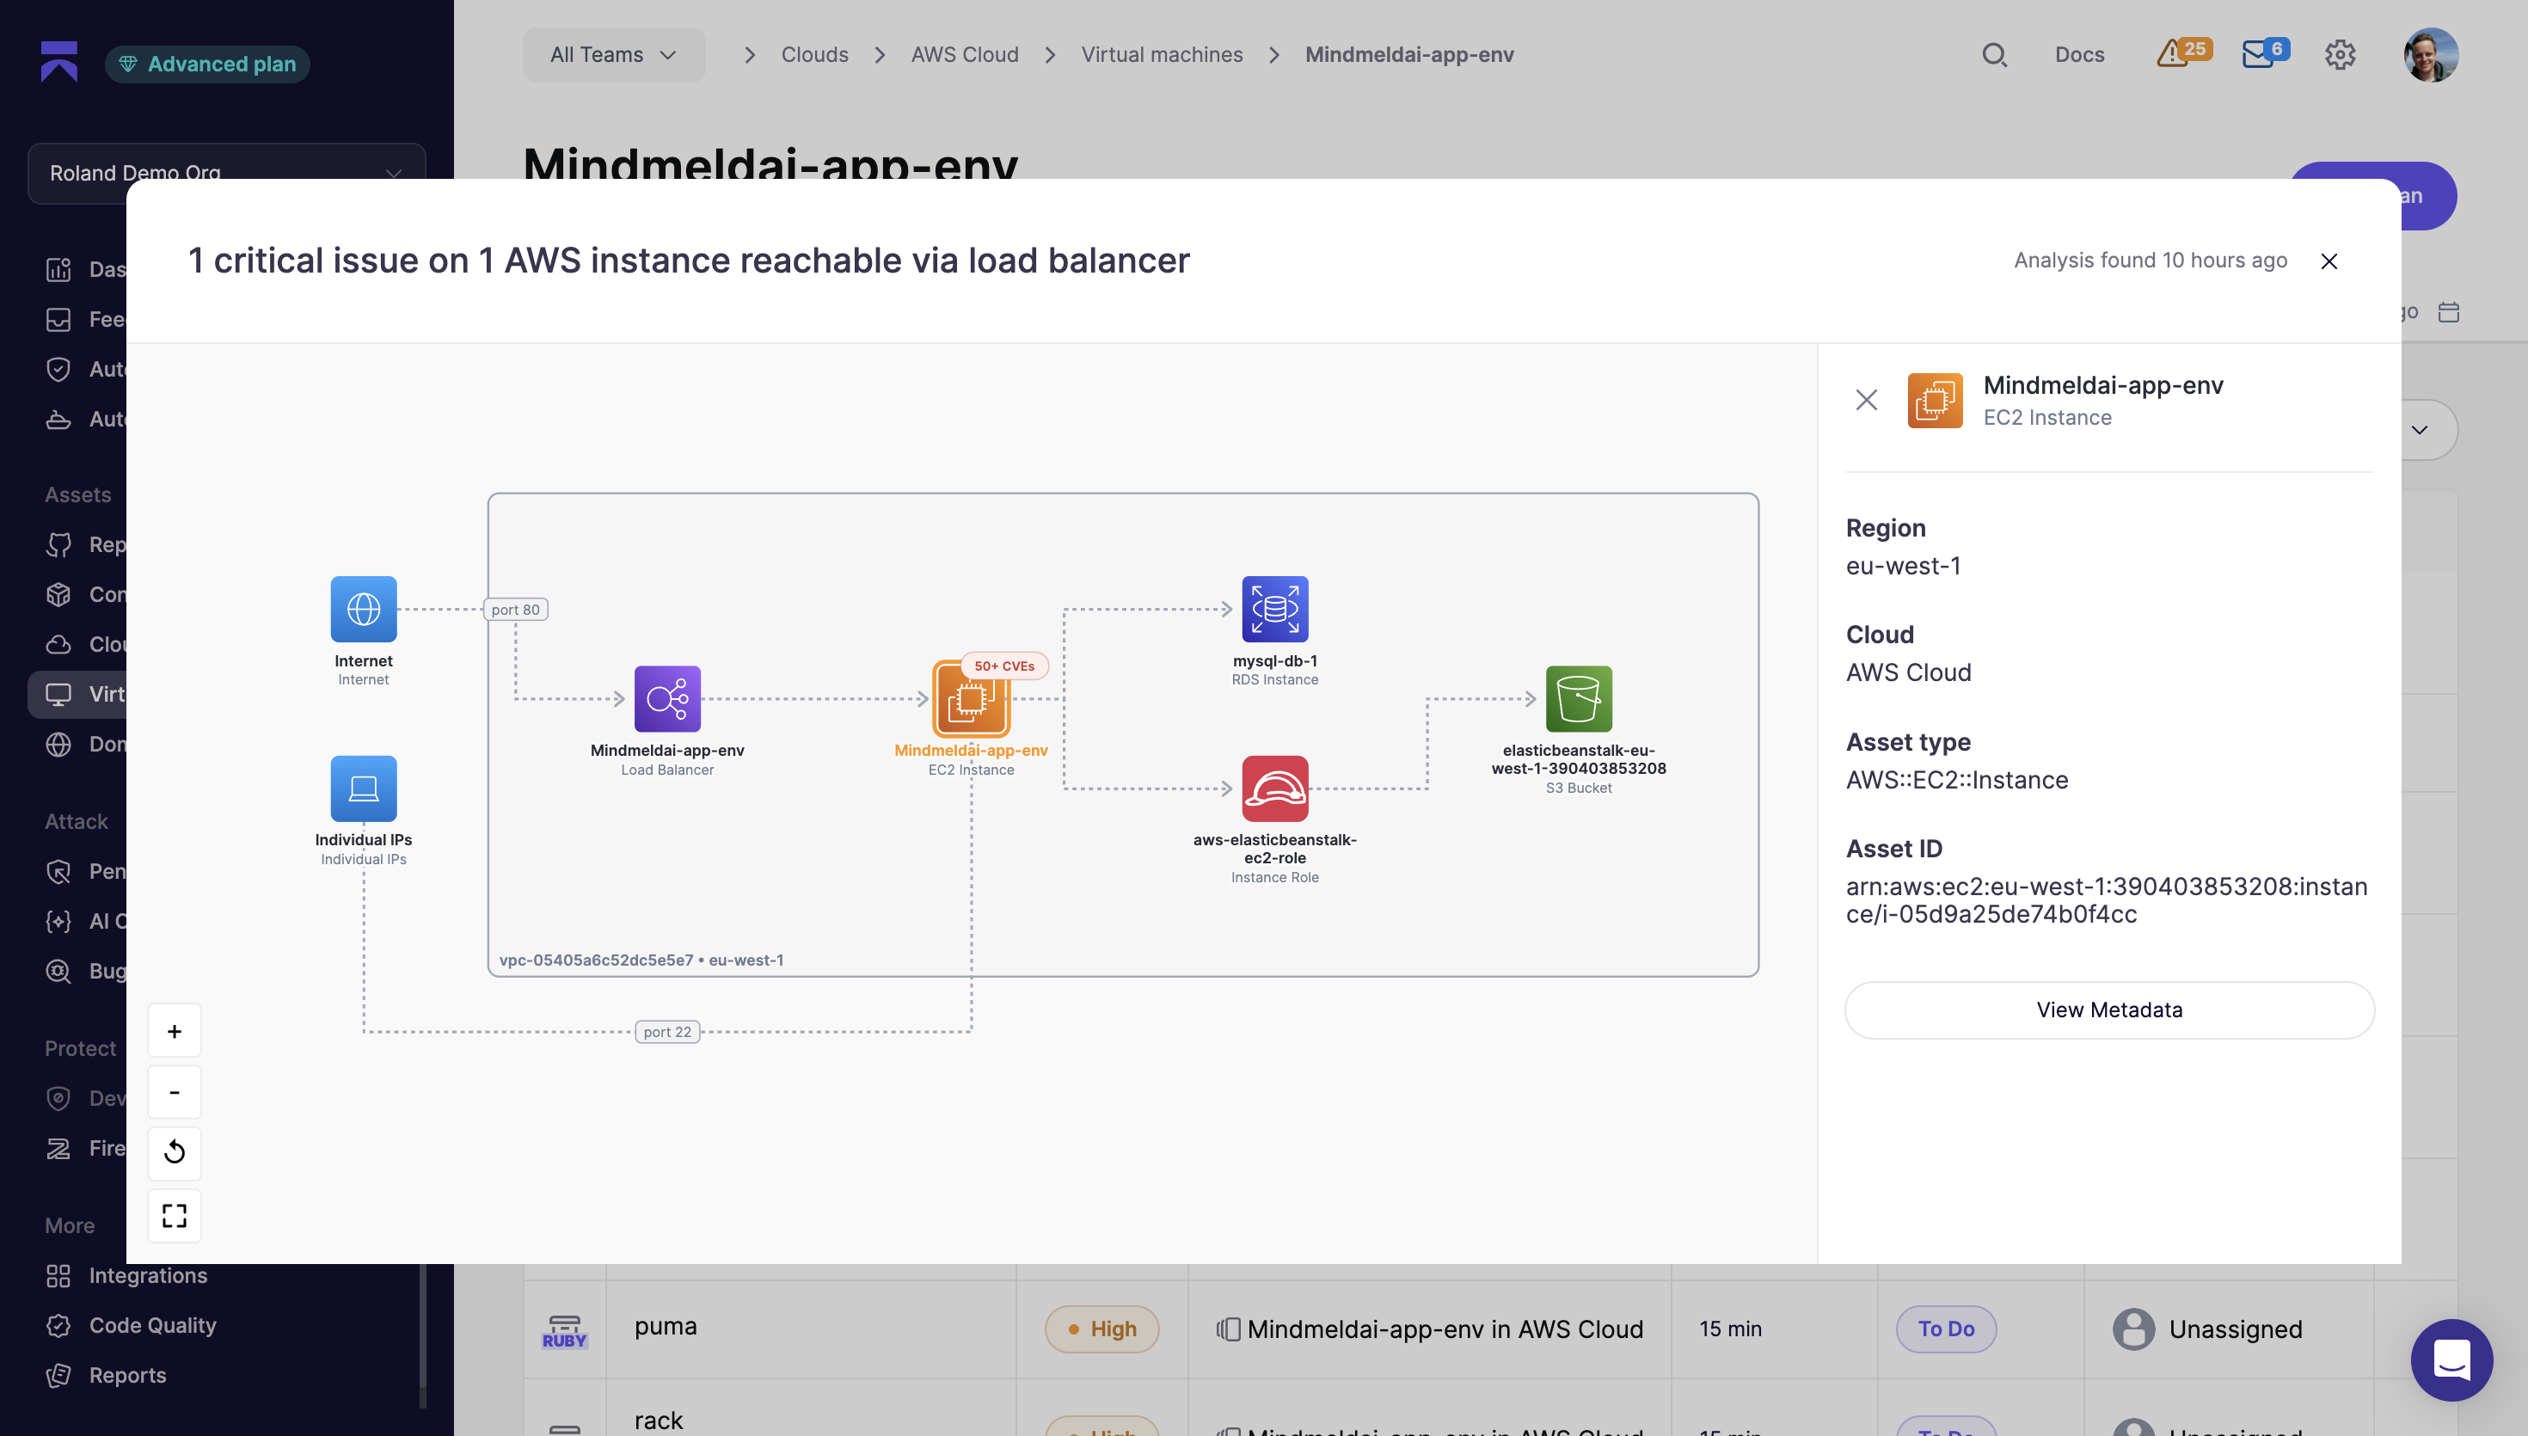
Task: Click Unassigned assignee for puma row
Action: pos(2206,1329)
